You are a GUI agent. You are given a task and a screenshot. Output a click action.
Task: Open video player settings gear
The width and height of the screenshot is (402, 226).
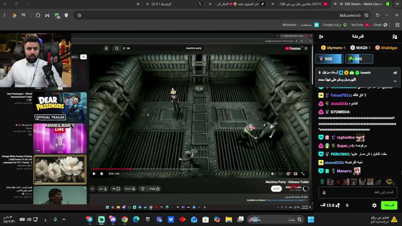288,174
